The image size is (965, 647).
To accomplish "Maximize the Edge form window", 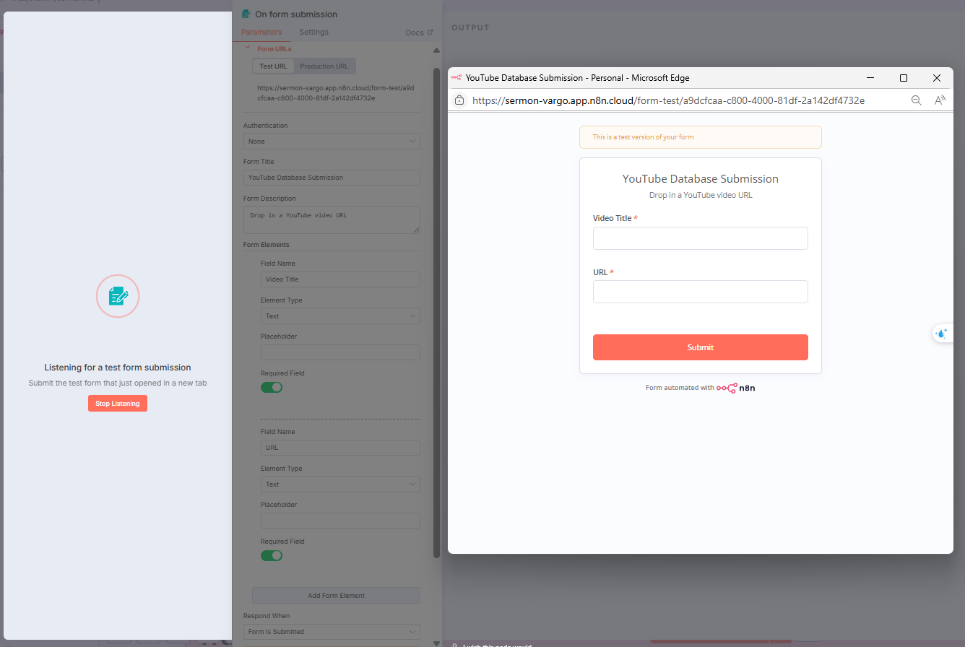I will coord(903,77).
